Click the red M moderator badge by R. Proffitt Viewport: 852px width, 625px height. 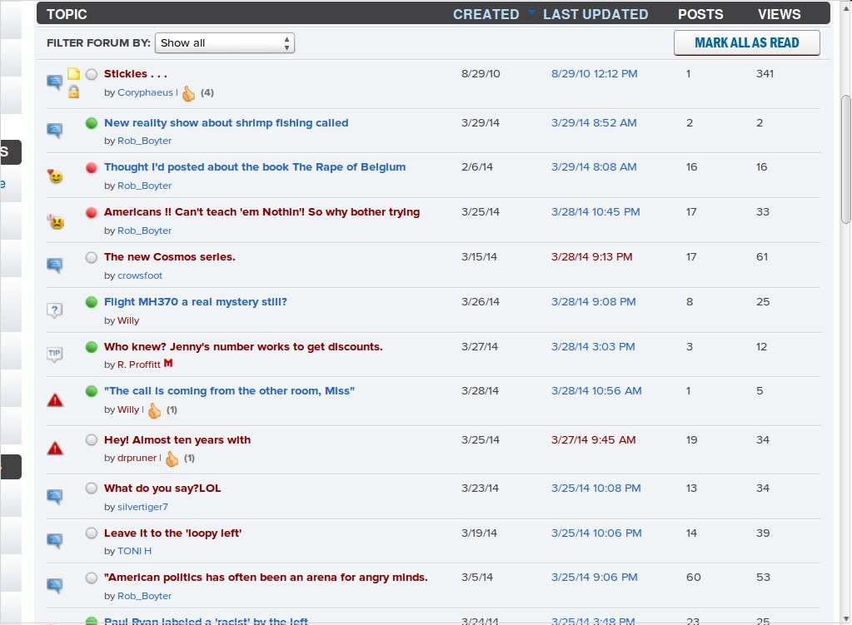(168, 364)
